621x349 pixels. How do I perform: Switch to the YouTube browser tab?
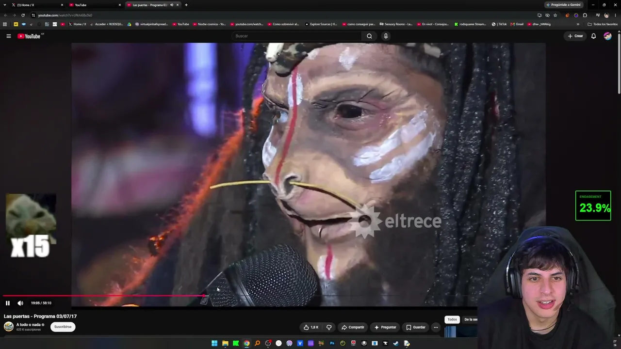tap(95, 5)
